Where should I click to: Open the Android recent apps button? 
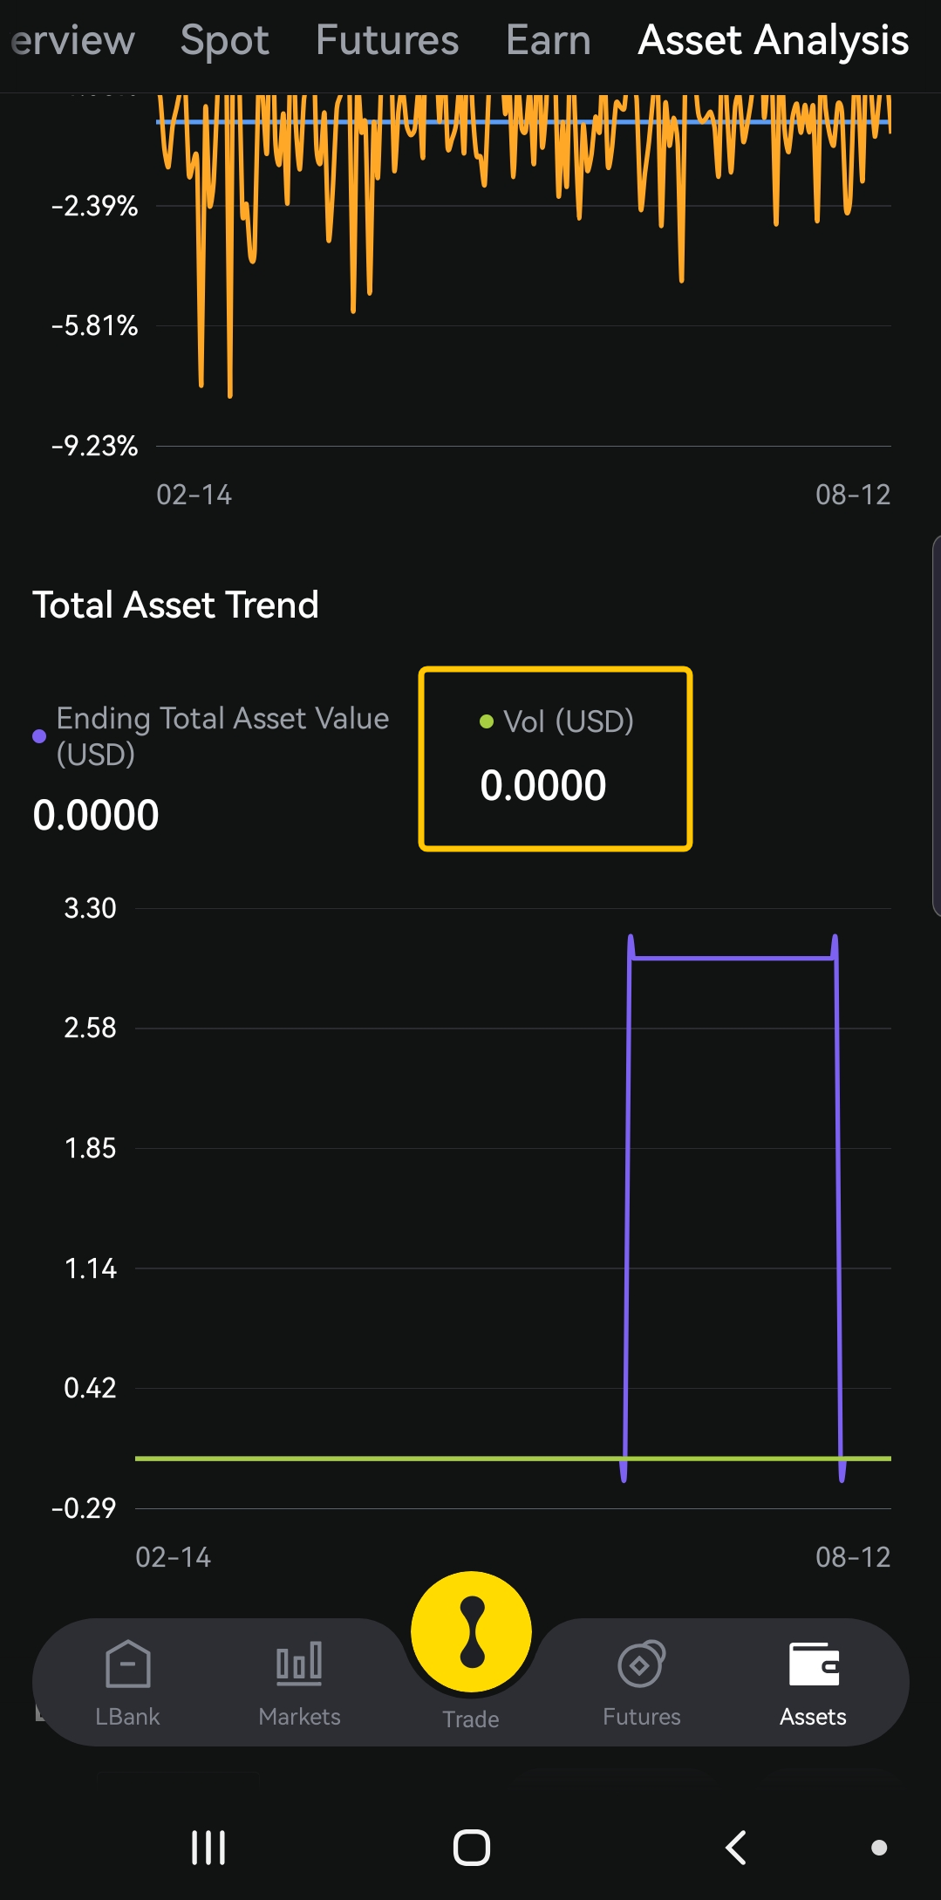[208, 1847]
